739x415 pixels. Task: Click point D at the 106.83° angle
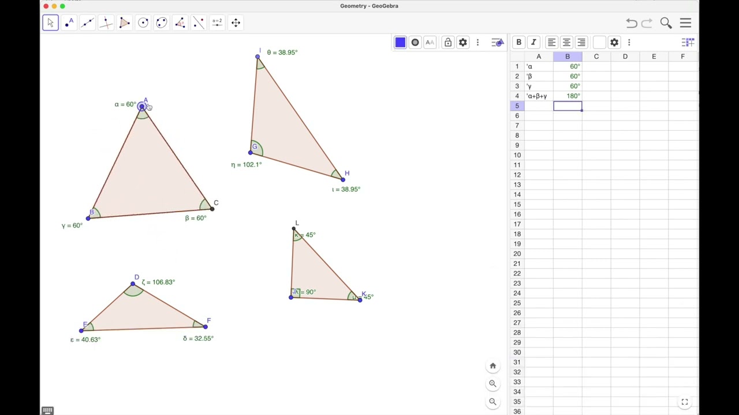pyautogui.click(x=133, y=284)
